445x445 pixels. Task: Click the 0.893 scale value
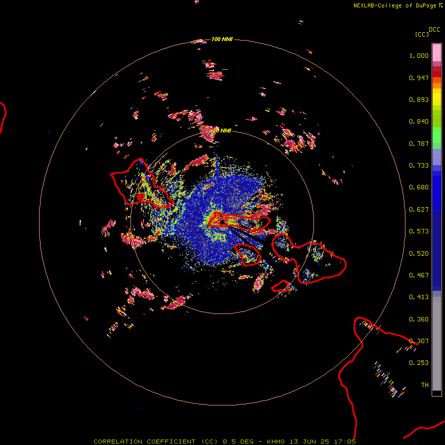pos(419,99)
